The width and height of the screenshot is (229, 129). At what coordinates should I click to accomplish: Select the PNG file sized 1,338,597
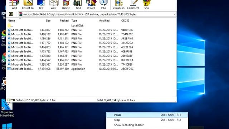70,64
